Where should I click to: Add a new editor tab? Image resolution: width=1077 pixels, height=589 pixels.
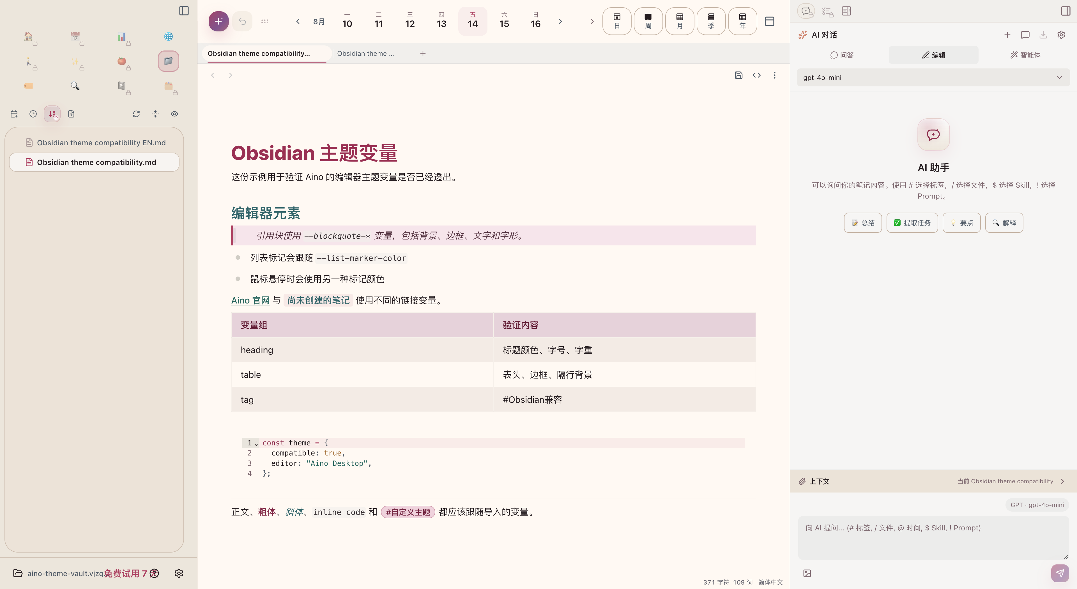423,54
